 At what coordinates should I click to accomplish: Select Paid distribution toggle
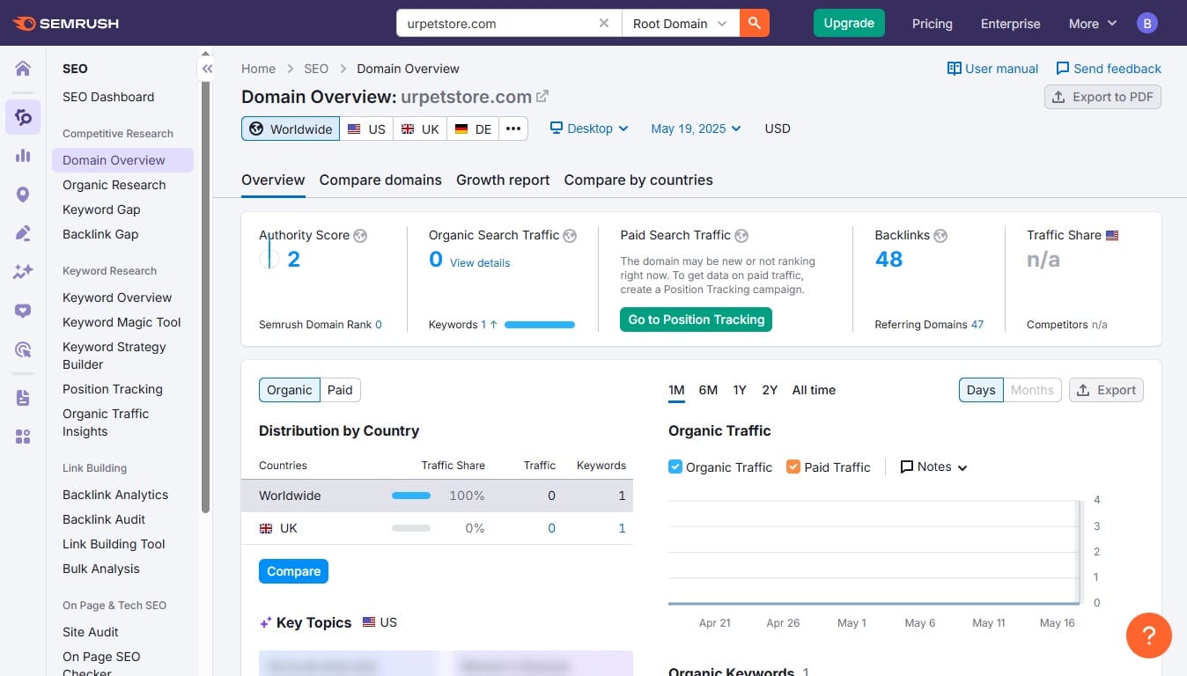click(x=340, y=390)
